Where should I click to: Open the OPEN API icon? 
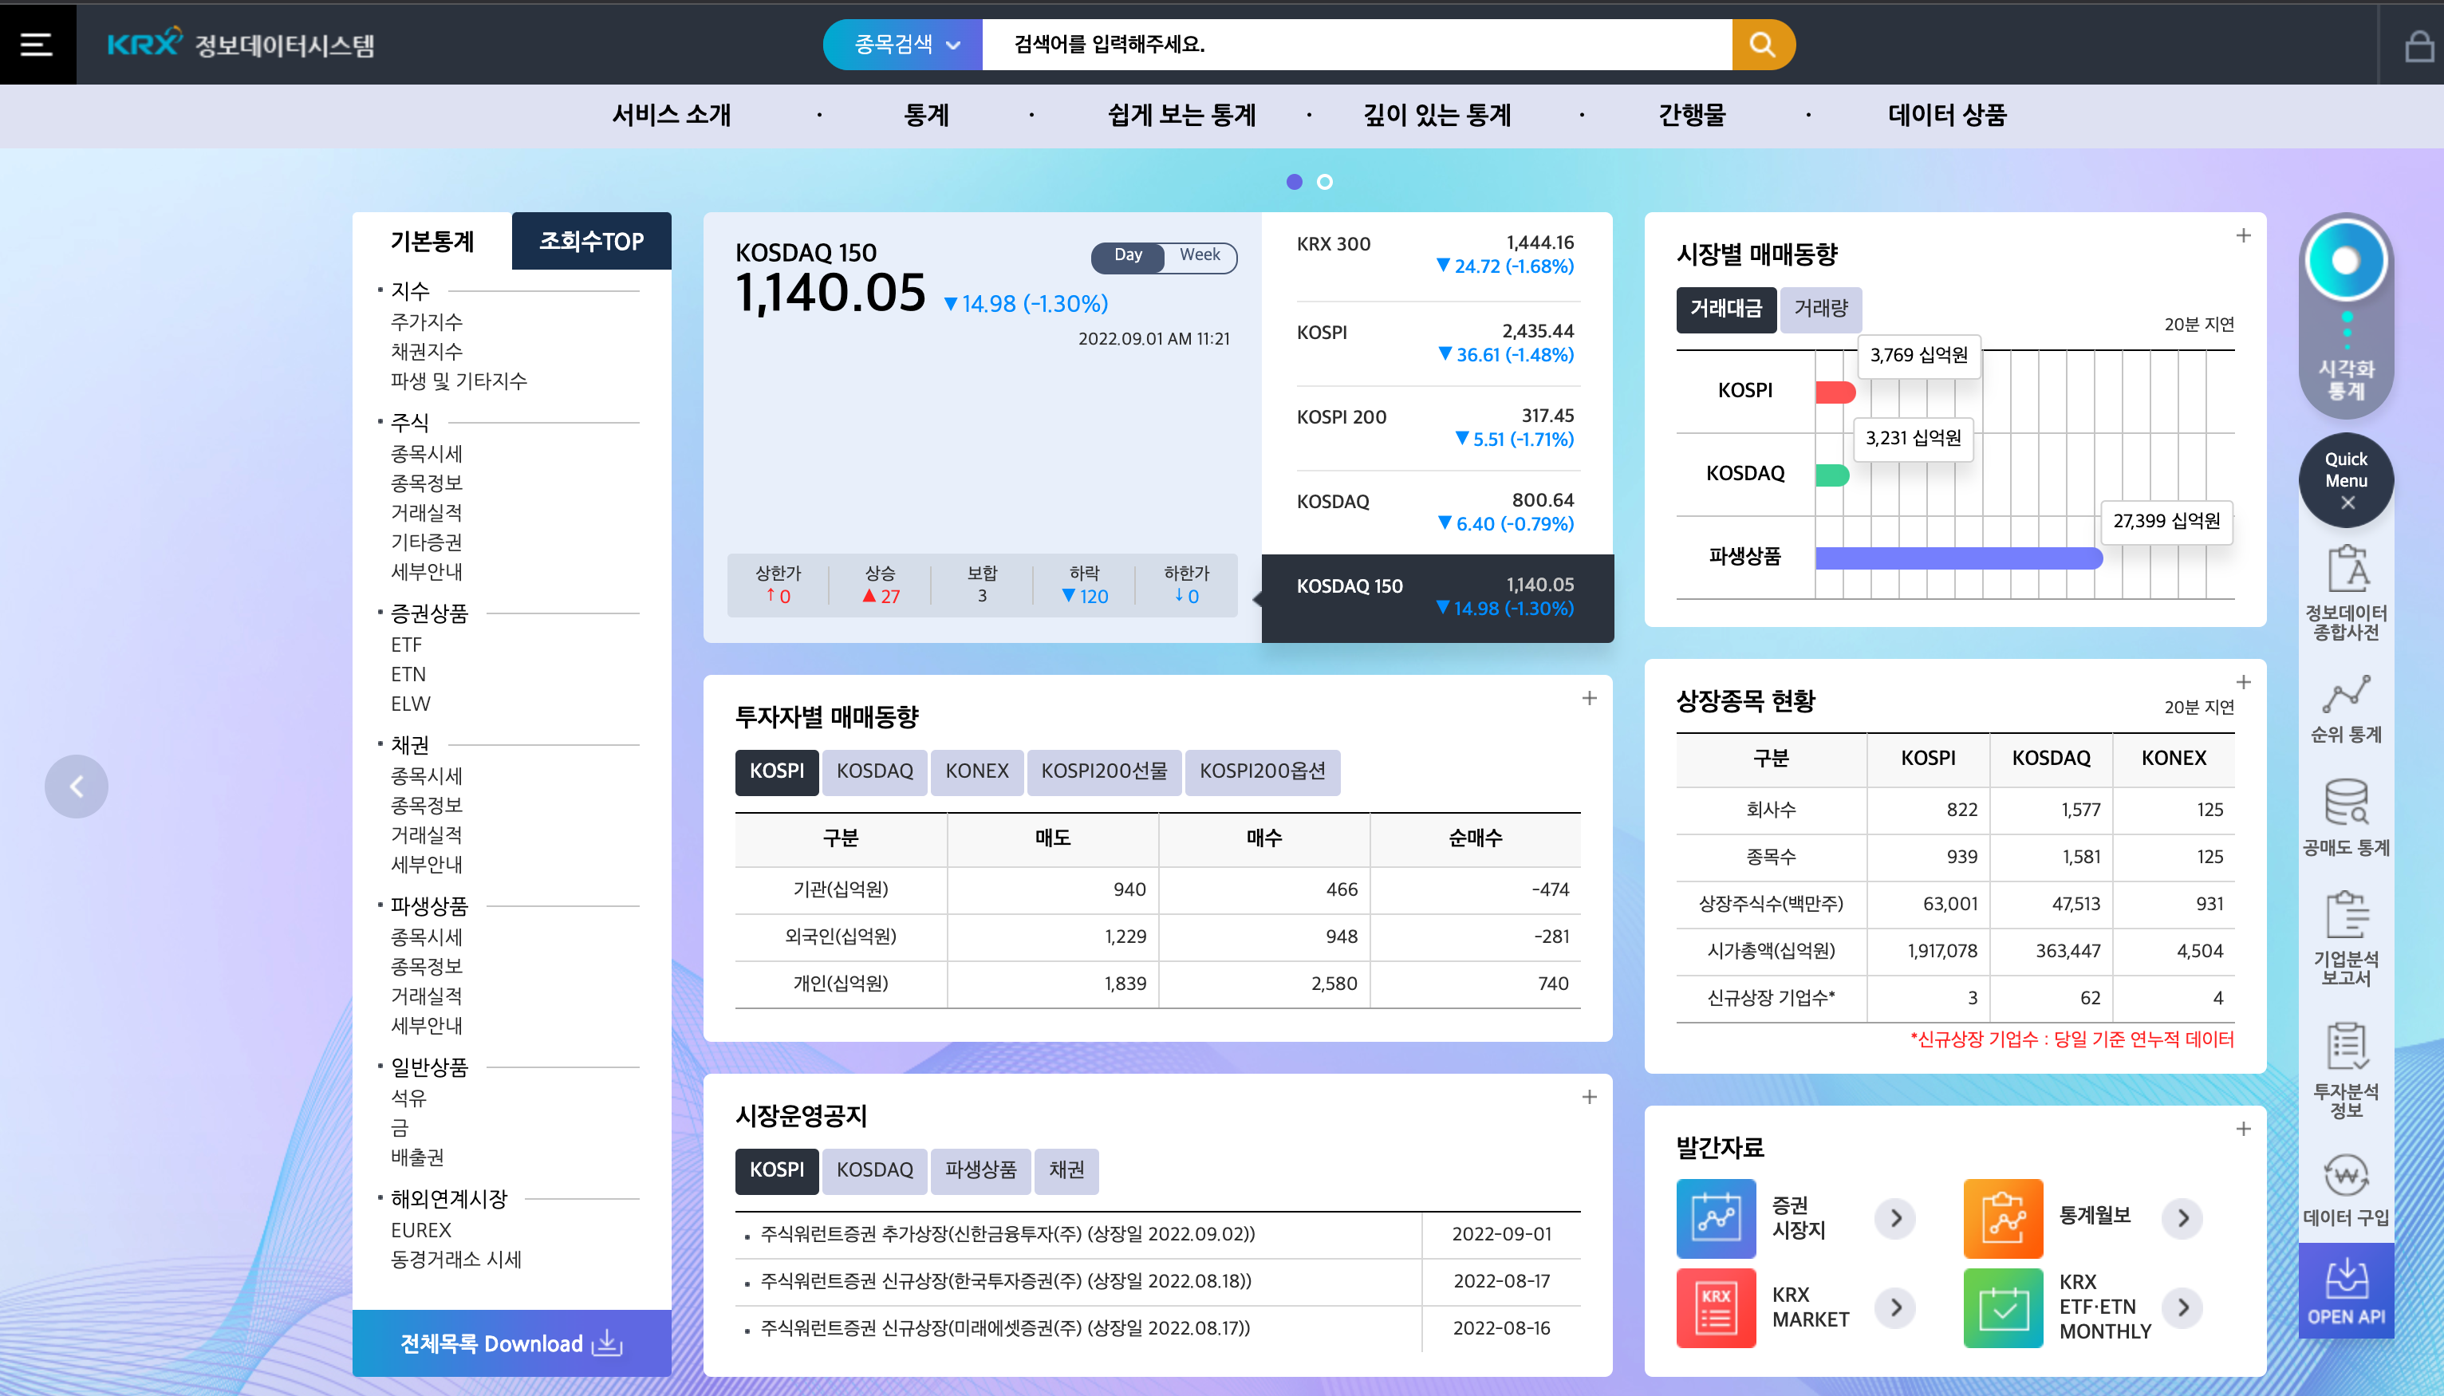click(2346, 1291)
